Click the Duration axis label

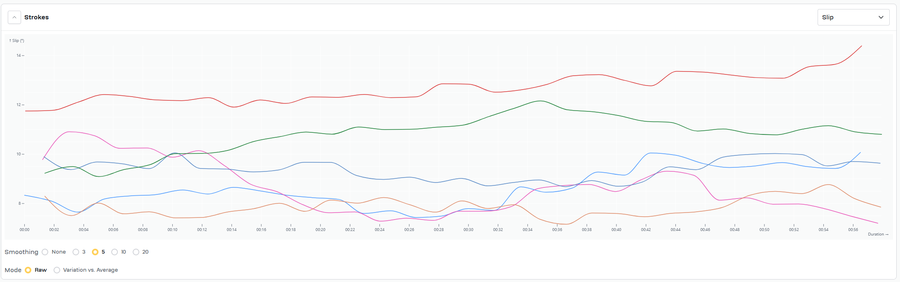878,234
